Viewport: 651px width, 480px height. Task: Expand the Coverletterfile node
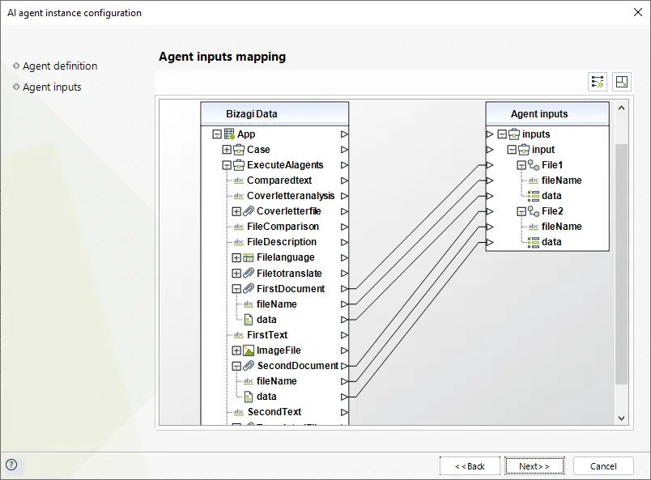tap(236, 211)
